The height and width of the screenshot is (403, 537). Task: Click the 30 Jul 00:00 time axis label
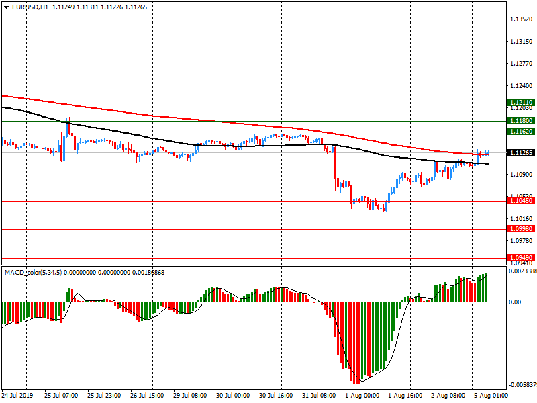[x=233, y=396]
